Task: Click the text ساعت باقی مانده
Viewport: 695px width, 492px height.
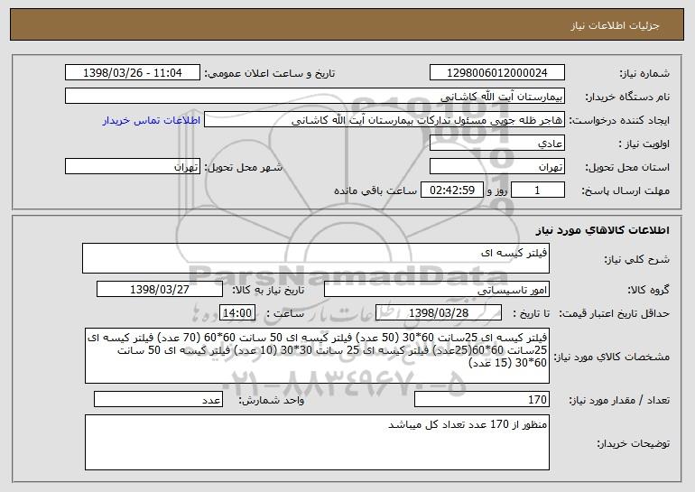Action: pyautogui.click(x=375, y=190)
